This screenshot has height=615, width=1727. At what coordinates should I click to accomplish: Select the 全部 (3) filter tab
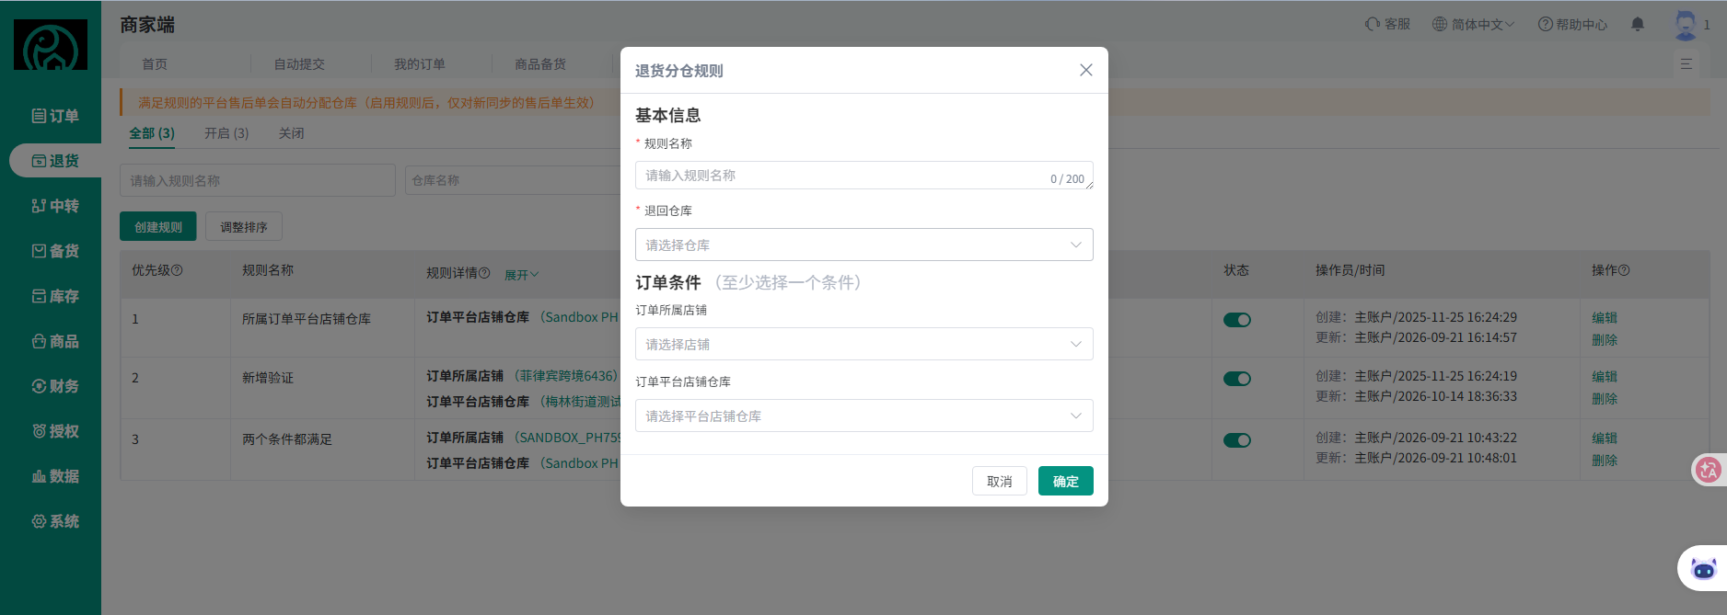coord(152,133)
